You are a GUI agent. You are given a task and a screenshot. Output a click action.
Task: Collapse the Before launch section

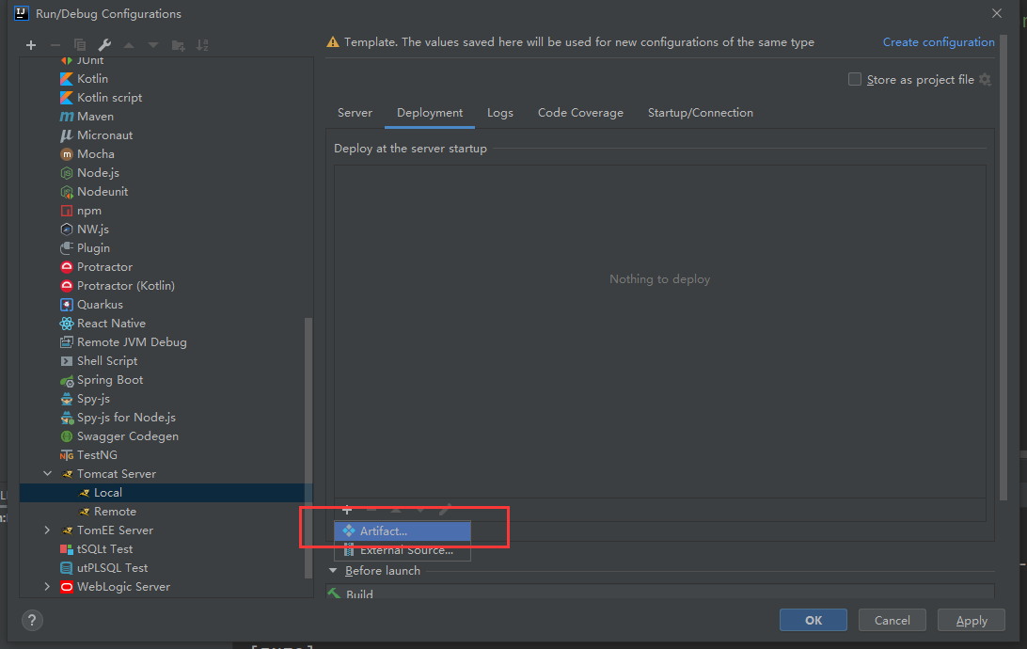pyautogui.click(x=333, y=571)
